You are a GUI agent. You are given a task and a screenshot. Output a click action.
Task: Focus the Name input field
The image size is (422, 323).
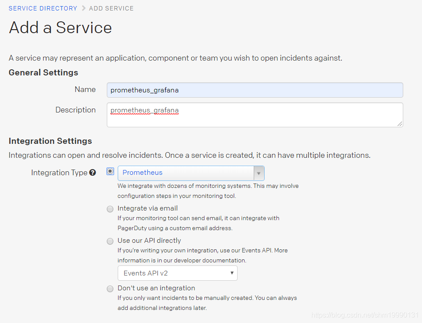(x=255, y=90)
